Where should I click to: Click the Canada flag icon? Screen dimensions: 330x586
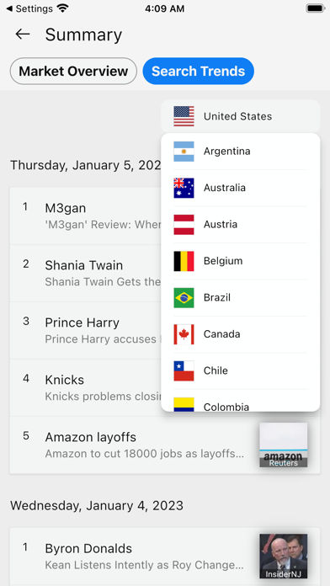point(184,334)
